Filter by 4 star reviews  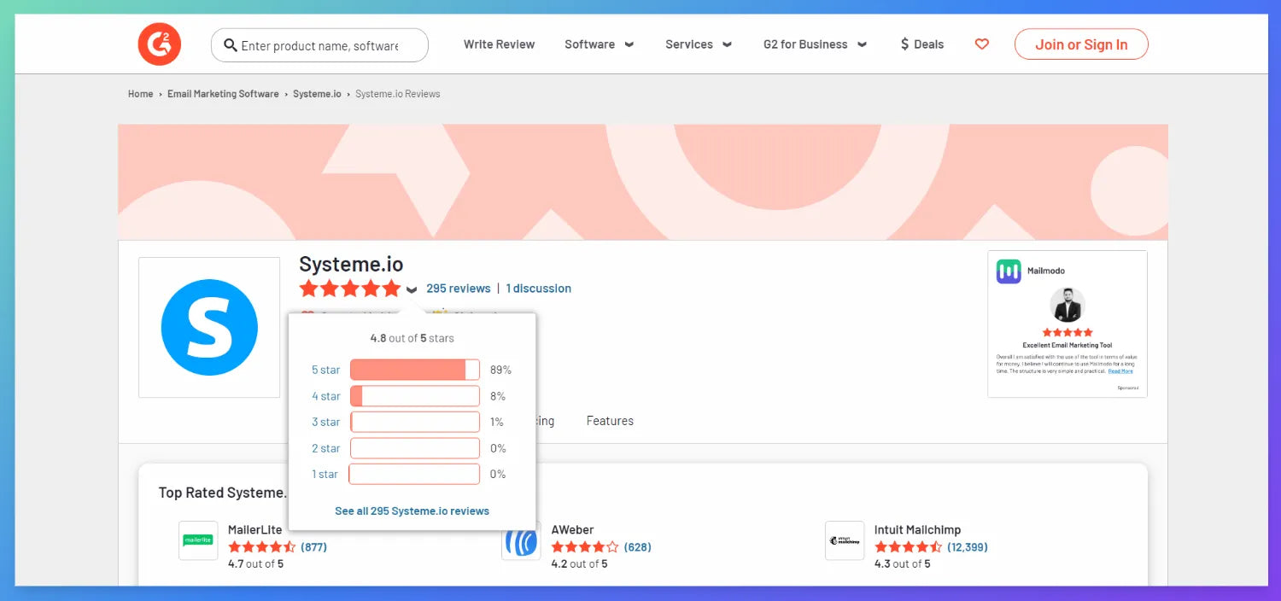point(325,396)
